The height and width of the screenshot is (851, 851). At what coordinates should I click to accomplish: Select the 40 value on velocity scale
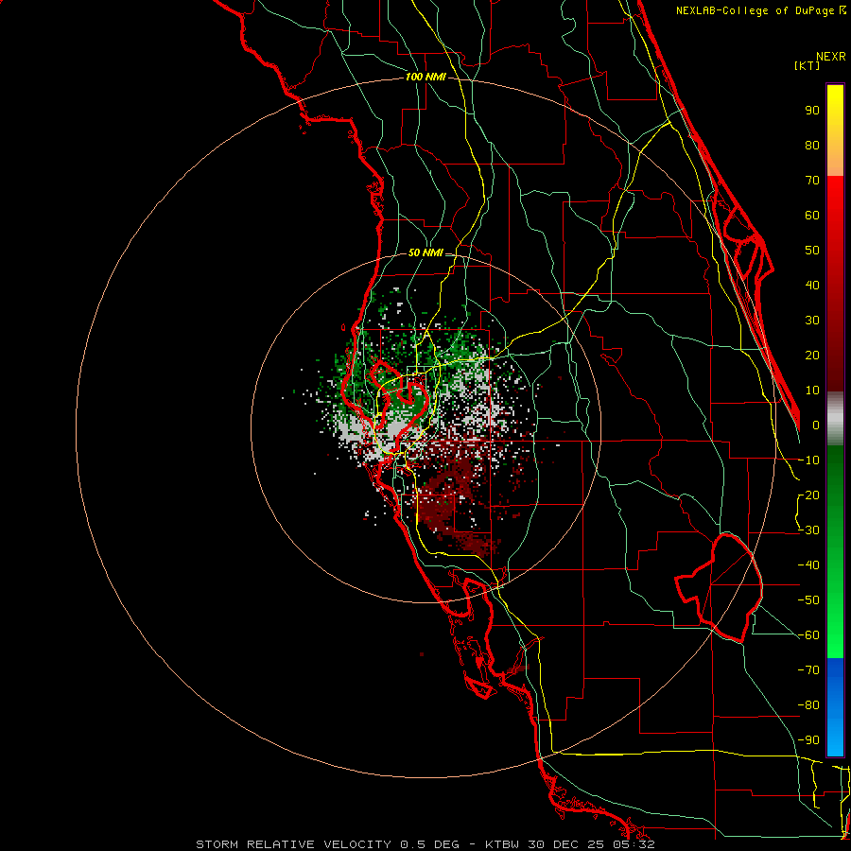point(812,285)
